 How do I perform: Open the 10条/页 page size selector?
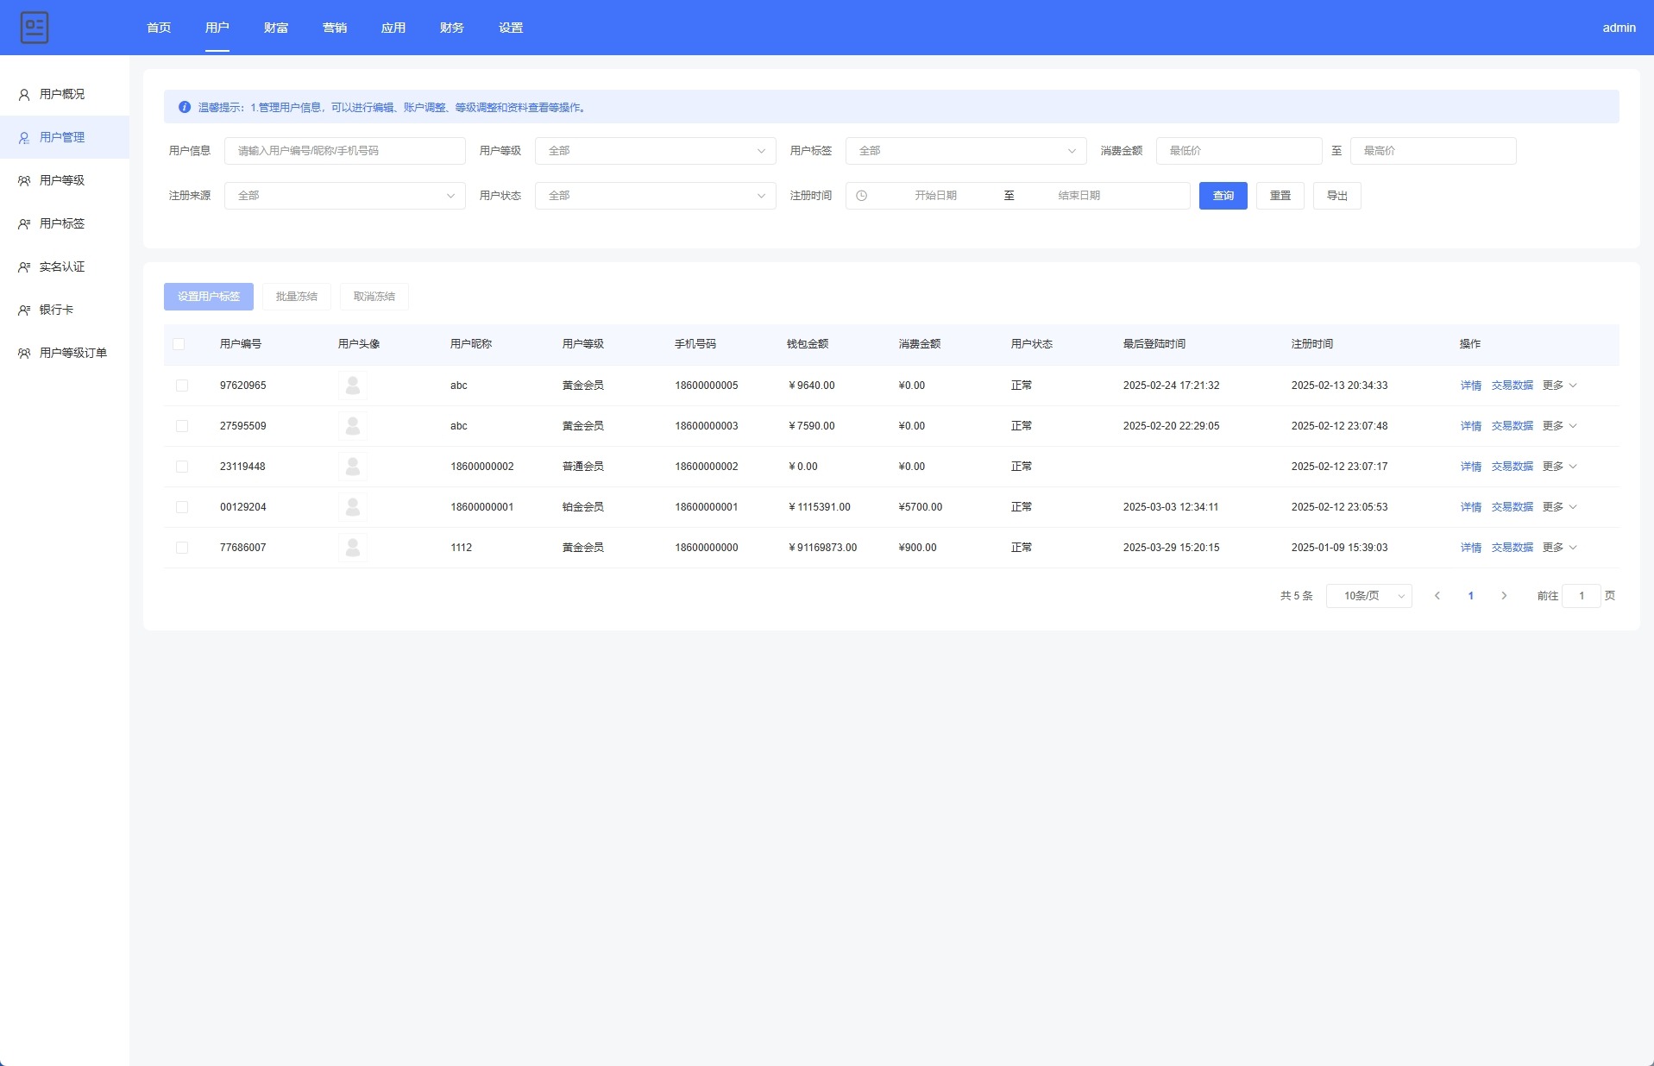pos(1368,596)
